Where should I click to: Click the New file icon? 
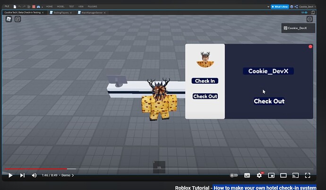[x=15, y=7]
